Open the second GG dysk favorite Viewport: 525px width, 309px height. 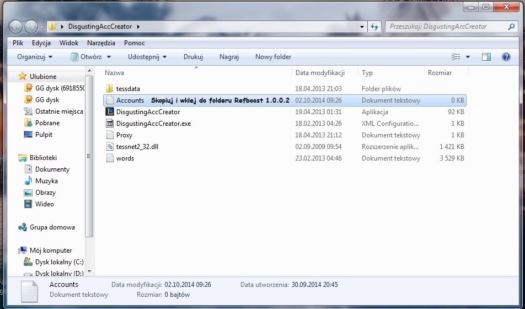47,99
